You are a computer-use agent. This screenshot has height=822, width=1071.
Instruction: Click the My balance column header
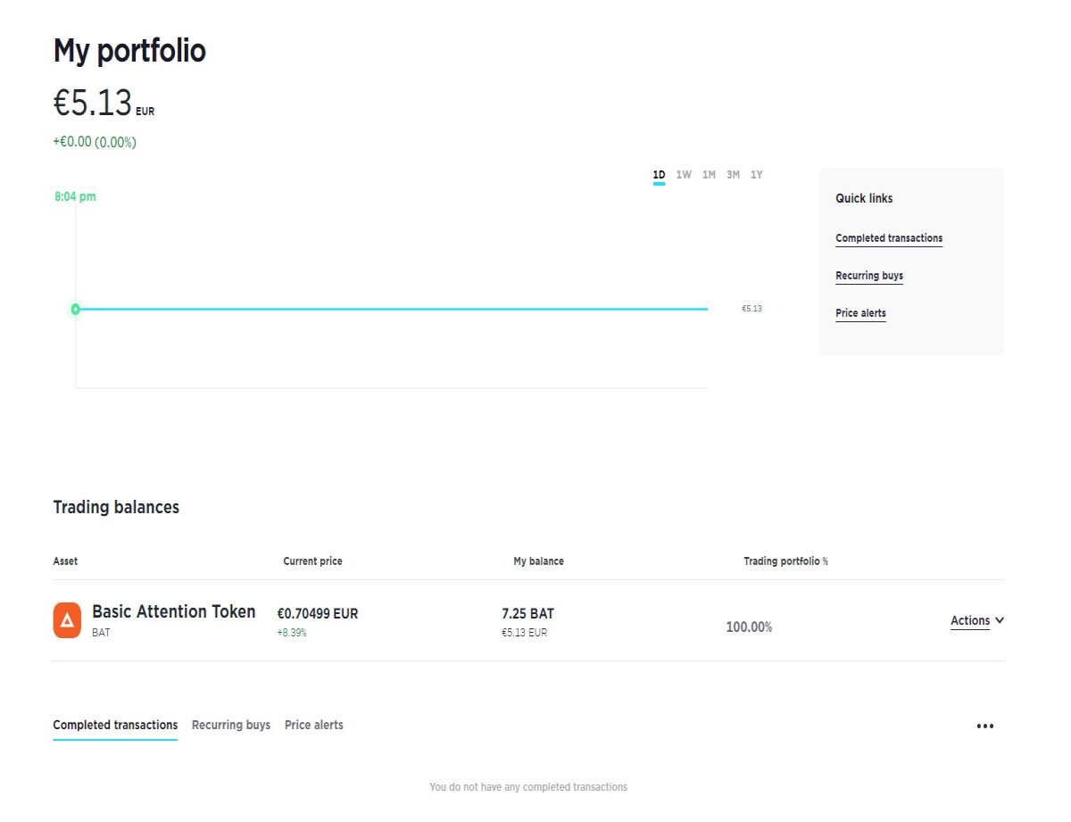tap(538, 561)
